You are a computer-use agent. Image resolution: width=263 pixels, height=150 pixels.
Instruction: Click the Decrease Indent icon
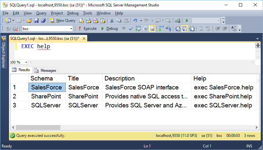(217, 29)
